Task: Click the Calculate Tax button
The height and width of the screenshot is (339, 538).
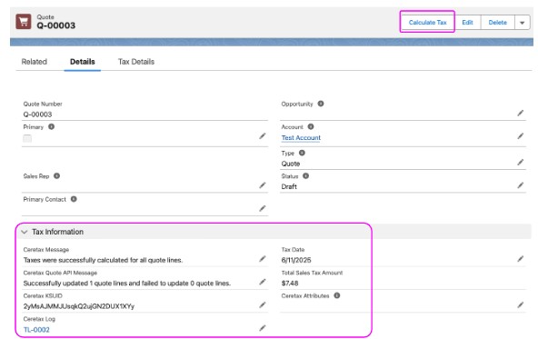Action: [427, 23]
